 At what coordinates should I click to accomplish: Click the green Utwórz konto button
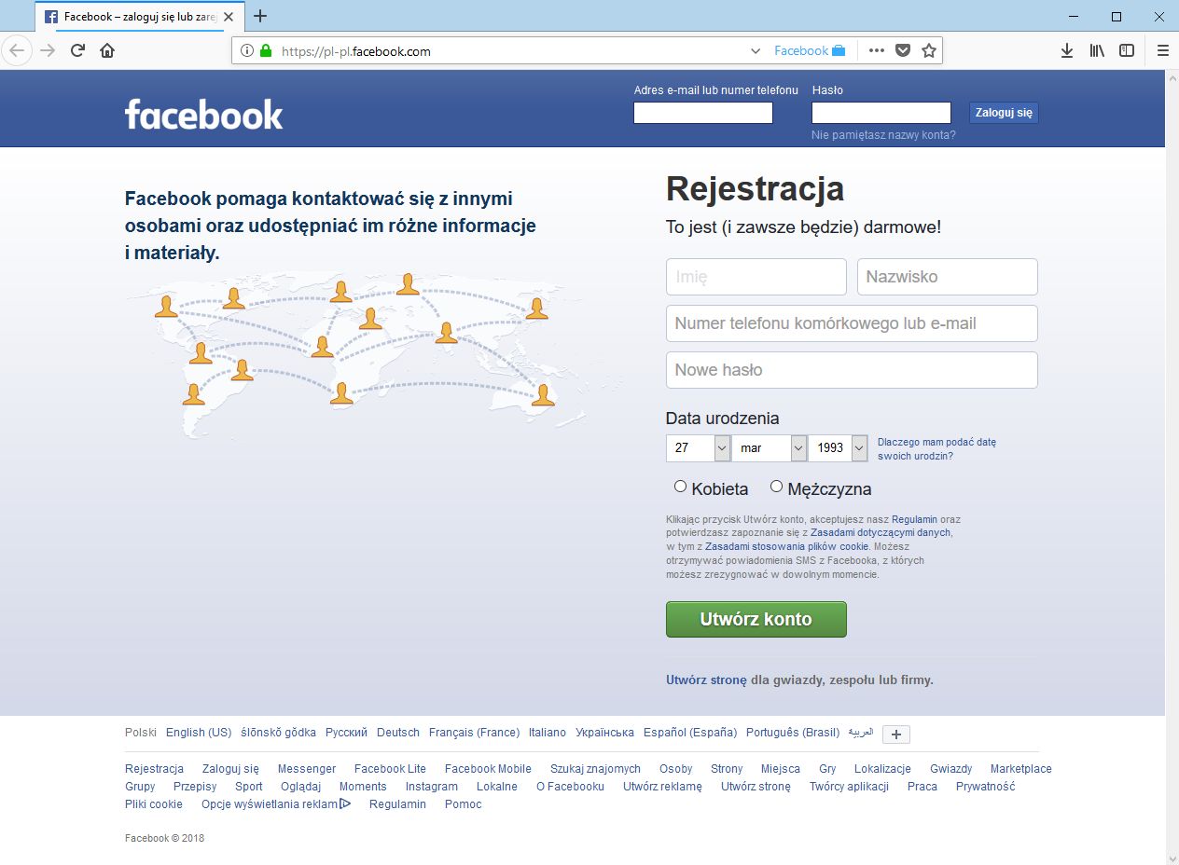(x=756, y=620)
